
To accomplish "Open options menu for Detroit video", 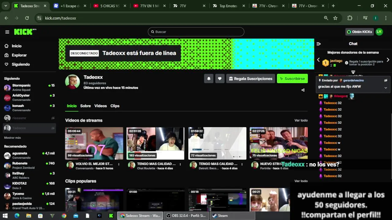I will tap(242, 164).
